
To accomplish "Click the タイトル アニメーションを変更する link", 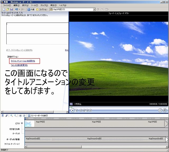I will pos(23,61).
